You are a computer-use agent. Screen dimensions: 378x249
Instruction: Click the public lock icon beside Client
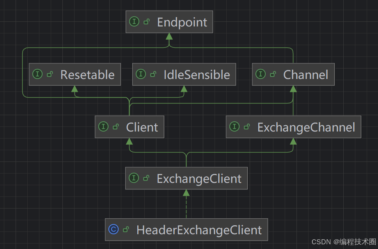point(116,127)
